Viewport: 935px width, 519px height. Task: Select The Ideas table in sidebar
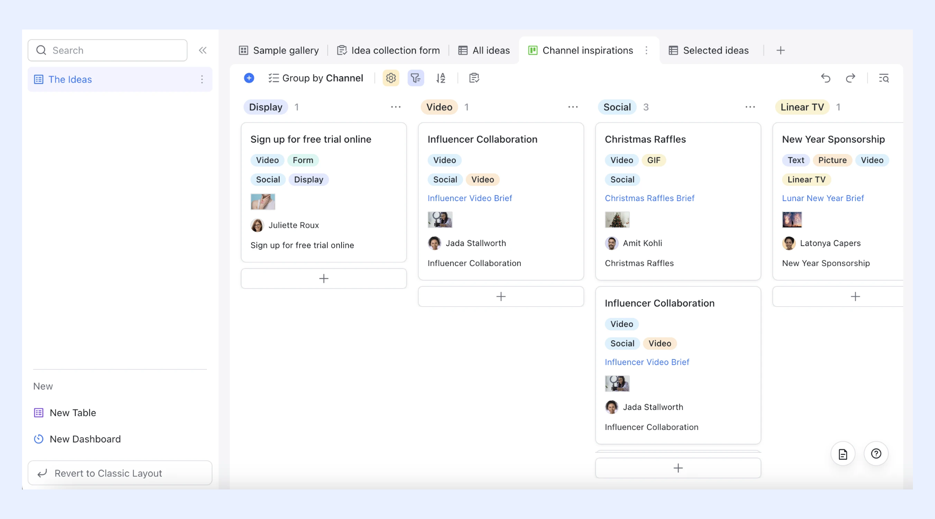[x=120, y=79]
